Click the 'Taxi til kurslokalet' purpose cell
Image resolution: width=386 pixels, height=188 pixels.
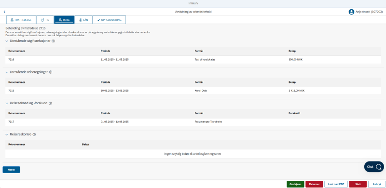(205, 60)
